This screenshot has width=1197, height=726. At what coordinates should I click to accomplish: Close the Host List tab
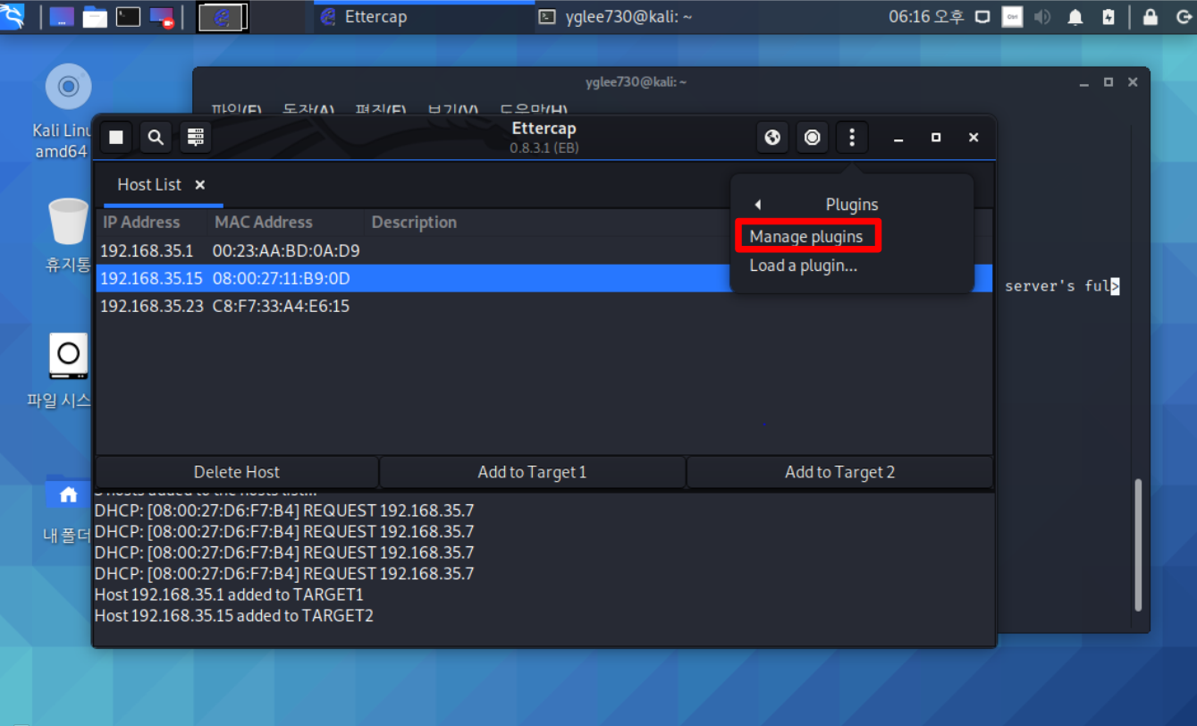[x=200, y=184]
